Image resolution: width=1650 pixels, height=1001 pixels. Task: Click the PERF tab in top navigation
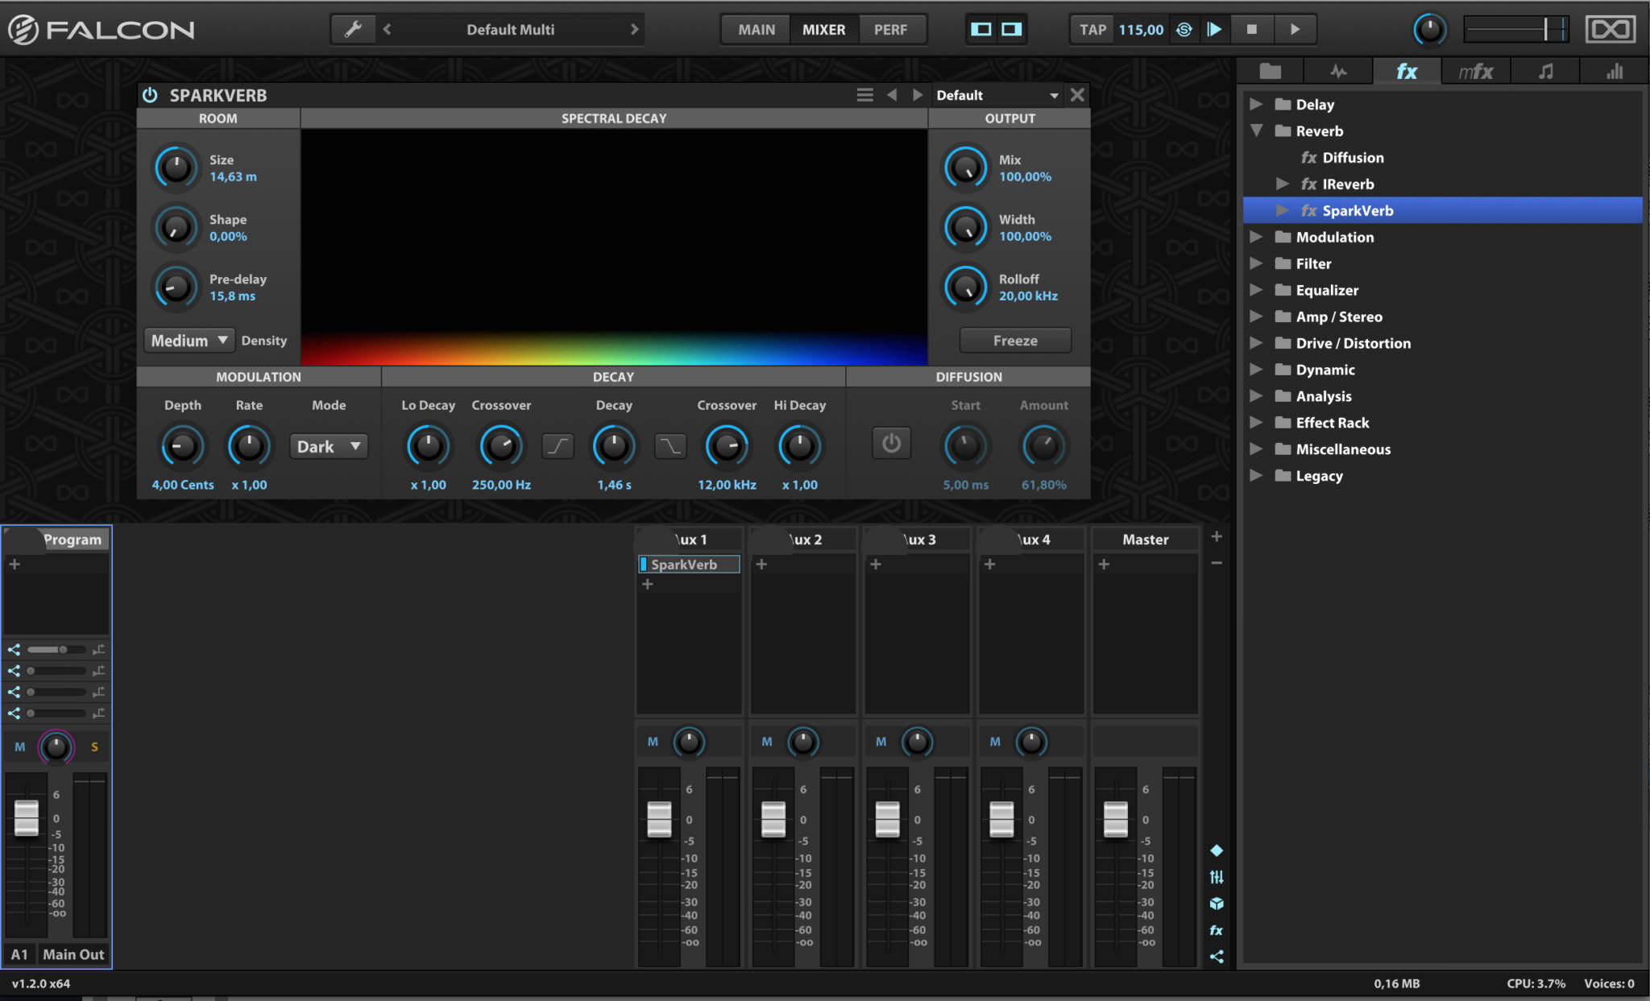pos(893,28)
